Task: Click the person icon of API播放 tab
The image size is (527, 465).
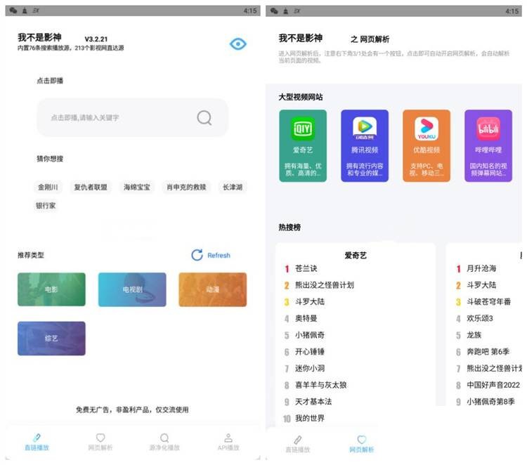Action: (x=228, y=438)
